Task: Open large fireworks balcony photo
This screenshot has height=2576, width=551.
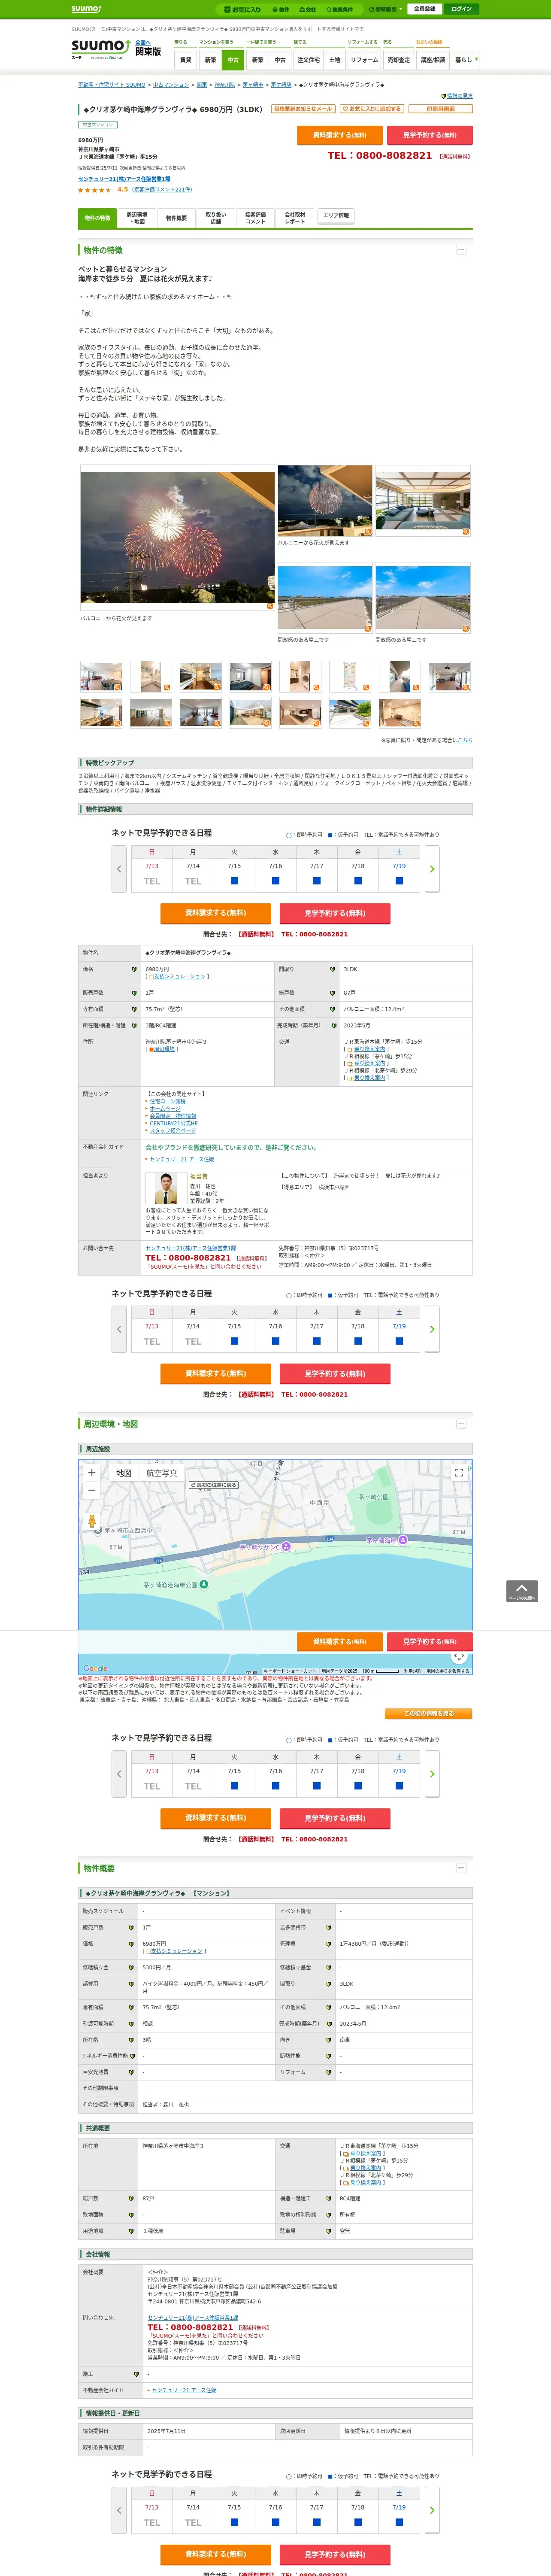Action: 177,537
